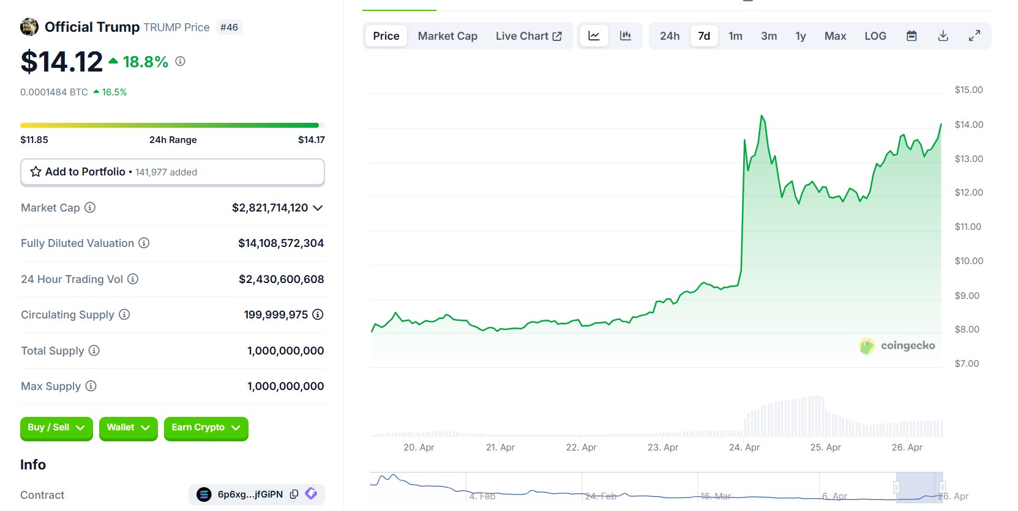Click the Info section heading
Screen dimensions: 1018x511
click(x=33, y=465)
